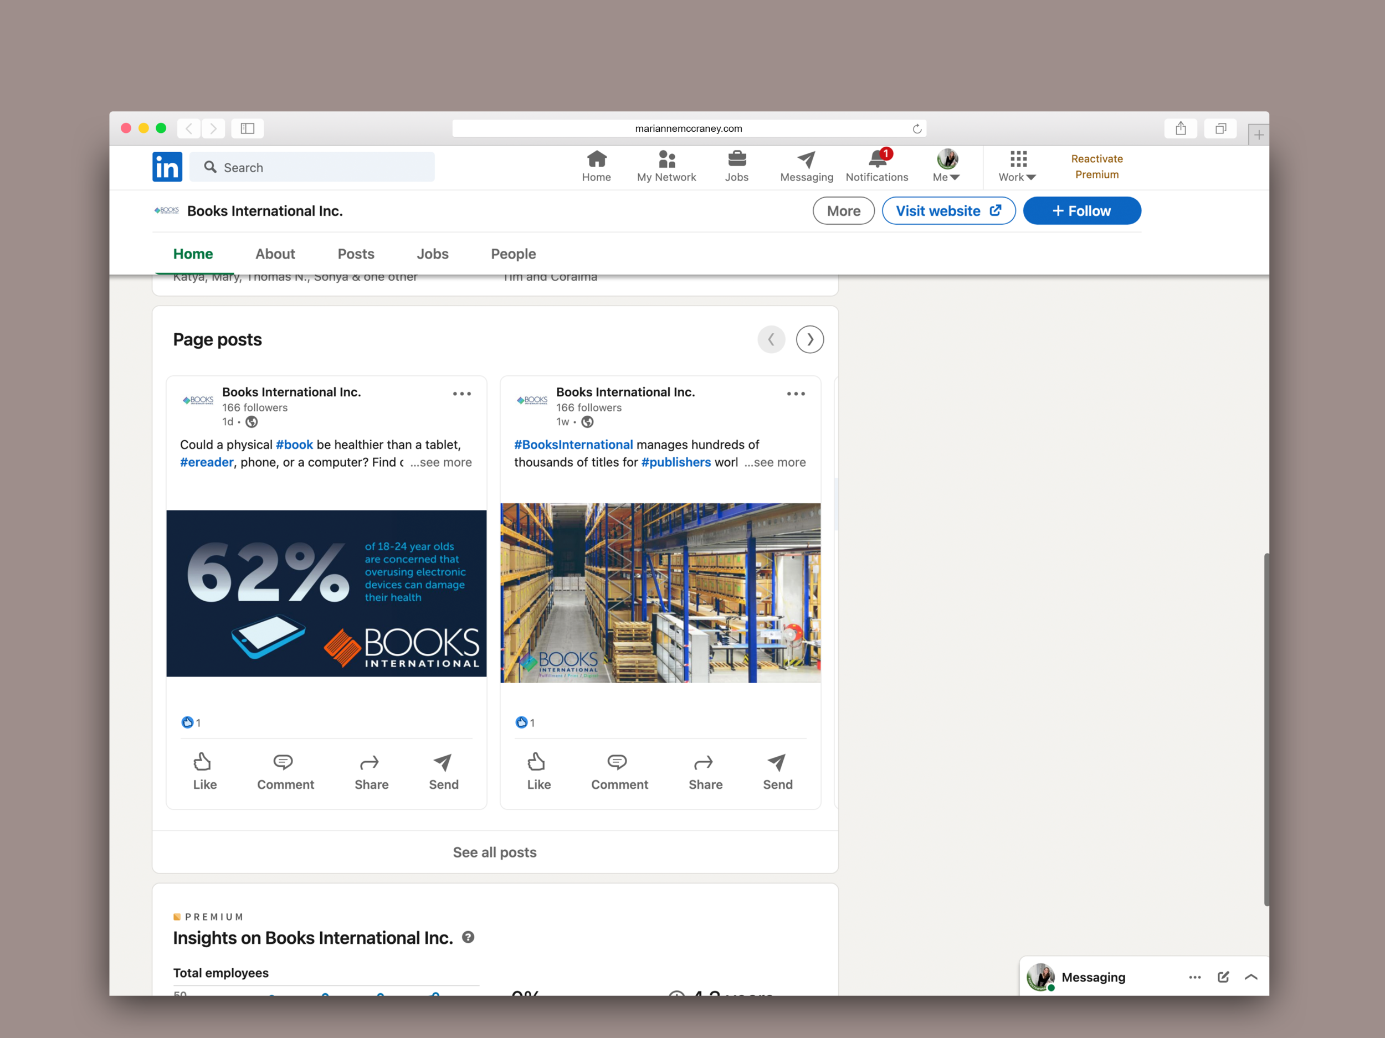
Task: Send the warehouse post
Action: click(x=777, y=772)
